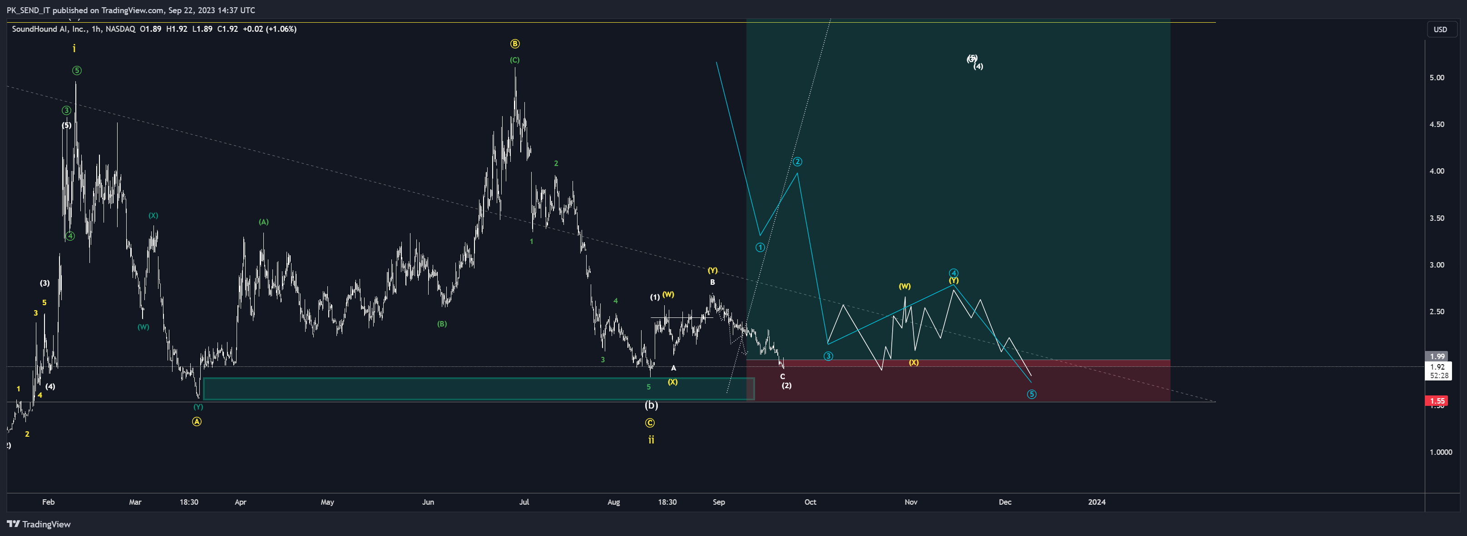Click the Nov time axis label
The height and width of the screenshot is (536, 1467).
[911, 502]
